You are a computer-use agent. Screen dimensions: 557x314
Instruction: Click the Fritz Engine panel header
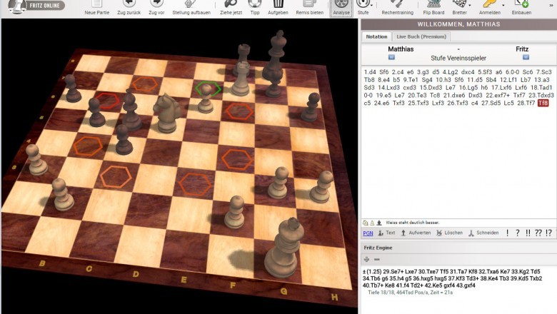pos(459,248)
